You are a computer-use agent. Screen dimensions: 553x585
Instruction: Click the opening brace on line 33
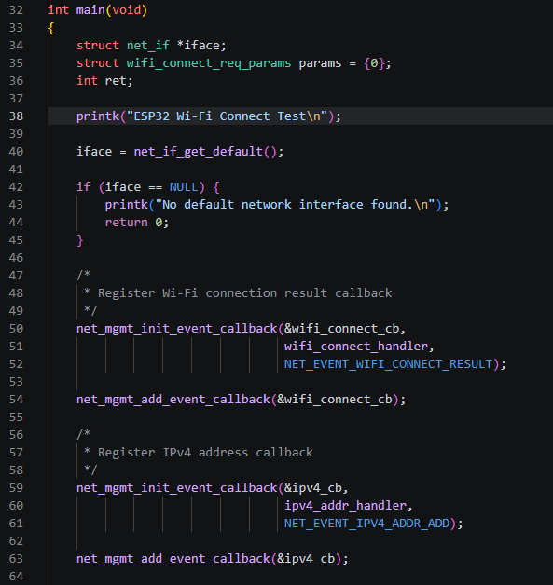point(51,28)
